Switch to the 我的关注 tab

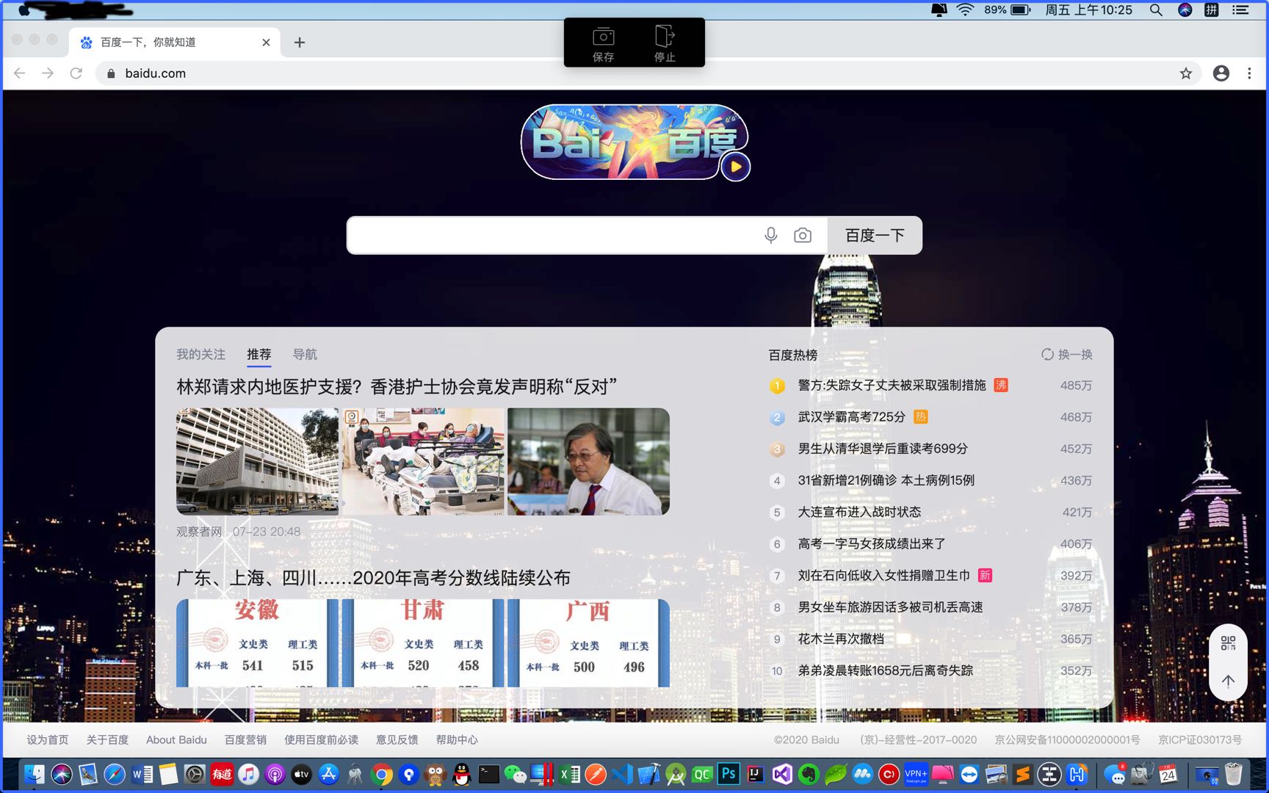200,355
